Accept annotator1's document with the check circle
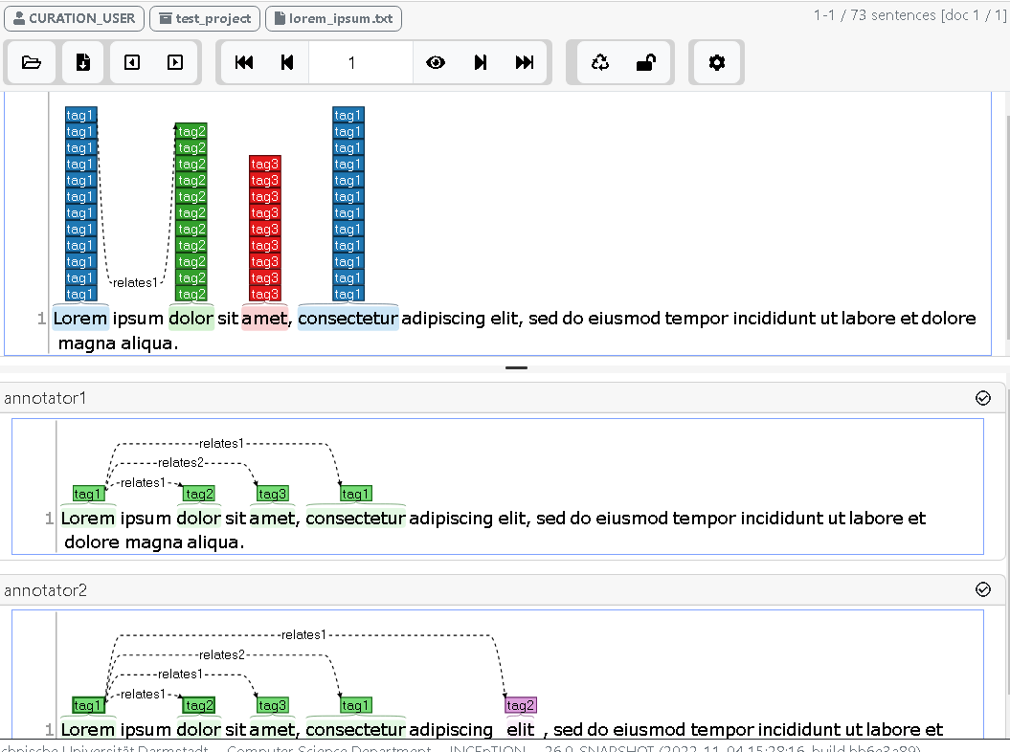1010x752 pixels. (982, 398)
